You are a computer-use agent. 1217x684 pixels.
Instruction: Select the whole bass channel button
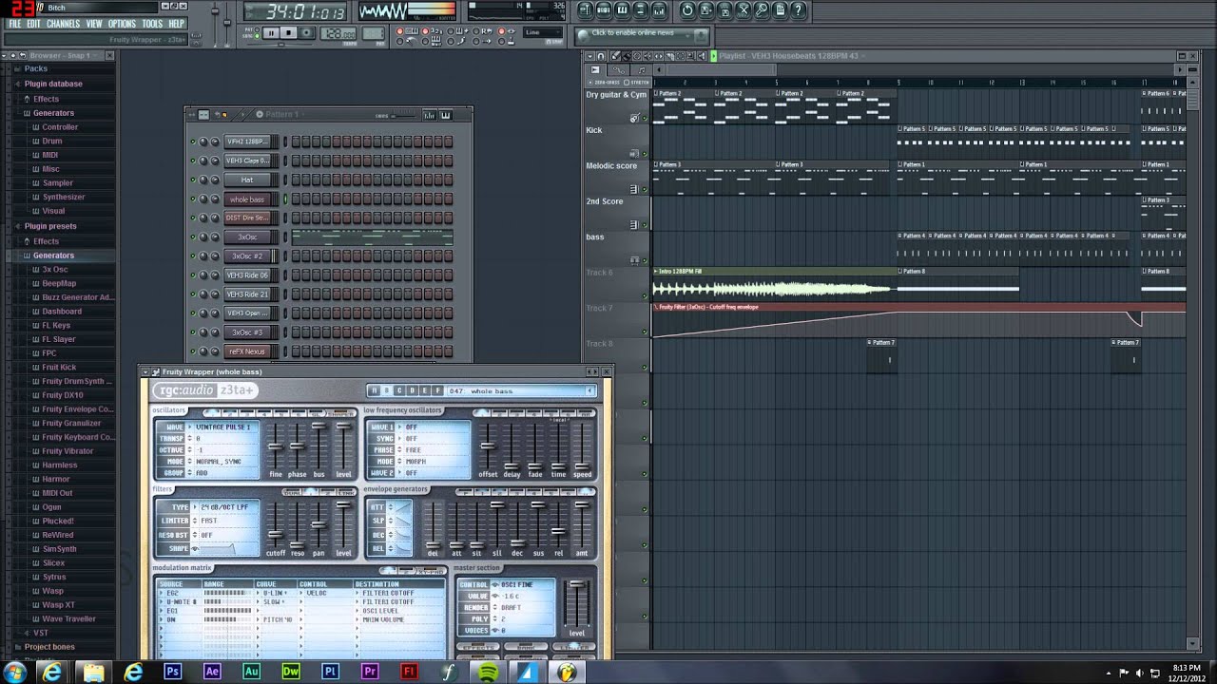click(x=247, y=199)
